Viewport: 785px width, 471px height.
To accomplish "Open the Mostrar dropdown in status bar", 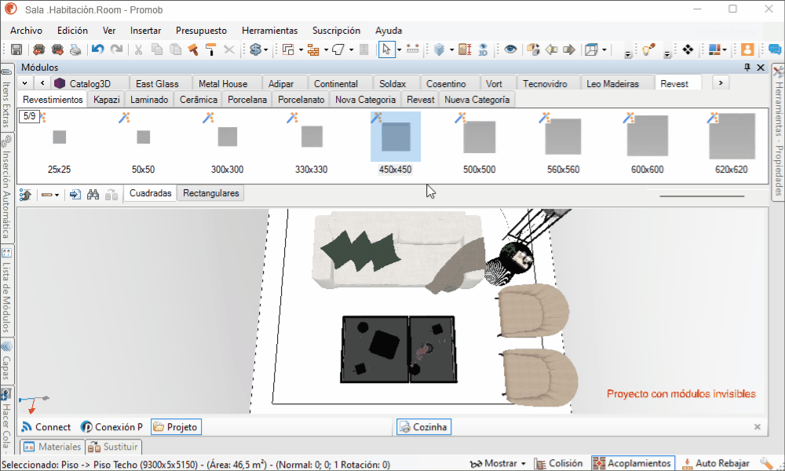I will pyautogui.click(x=498, y=463).
